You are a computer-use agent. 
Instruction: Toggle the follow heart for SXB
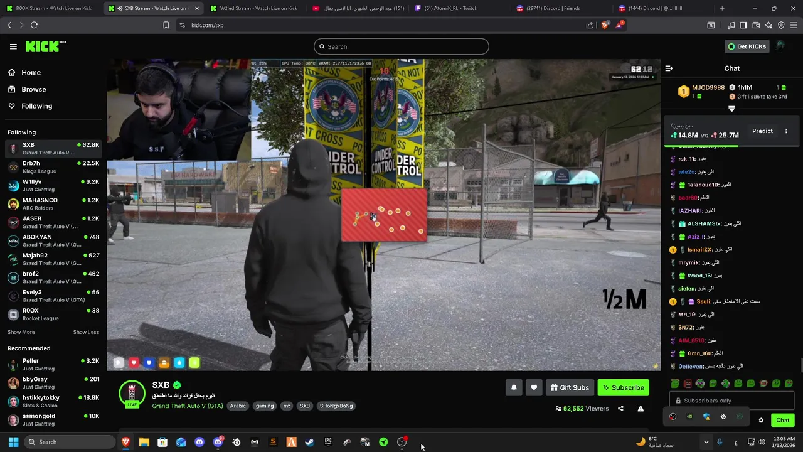tap(534, 387)
